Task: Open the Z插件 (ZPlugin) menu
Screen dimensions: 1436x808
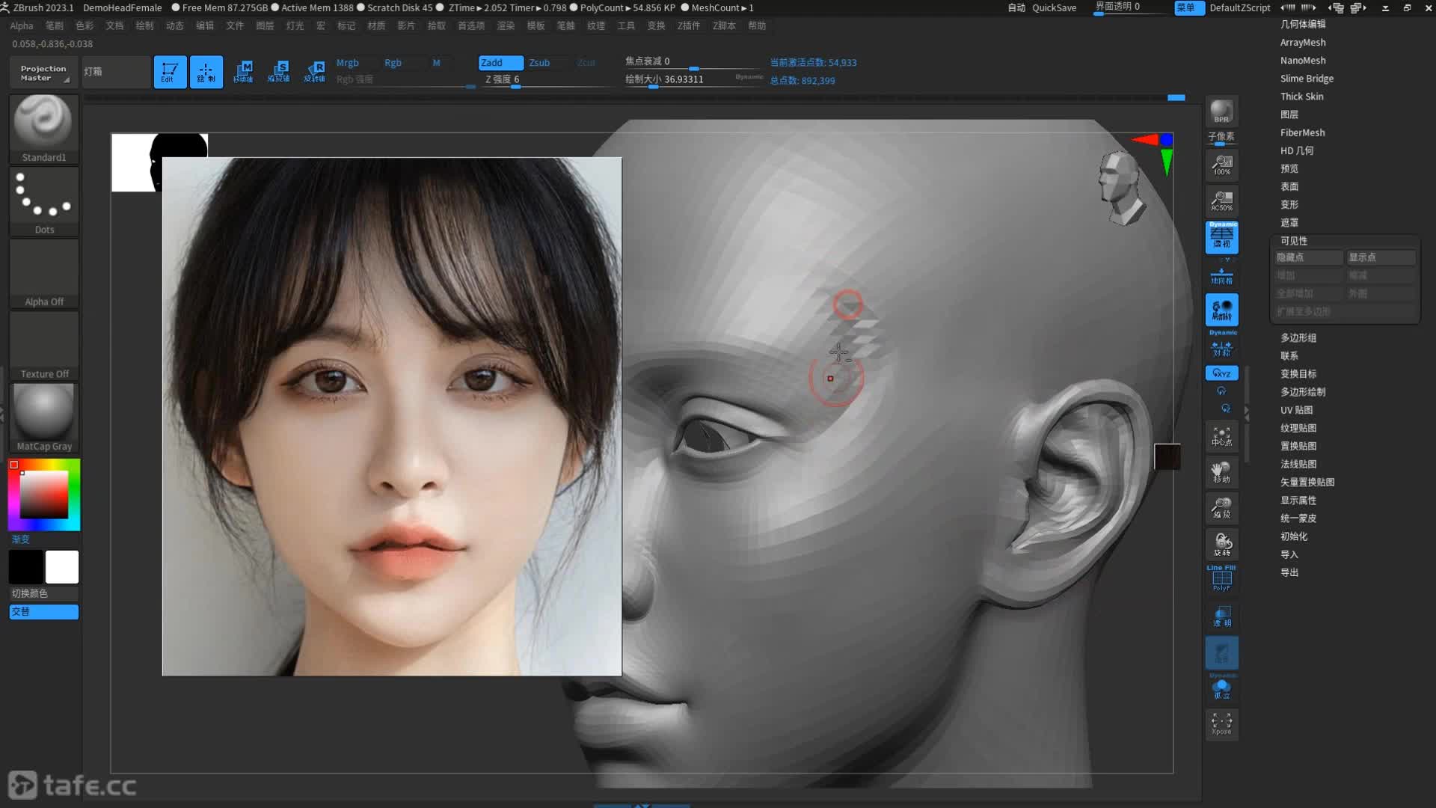Action: pos(689,25)
